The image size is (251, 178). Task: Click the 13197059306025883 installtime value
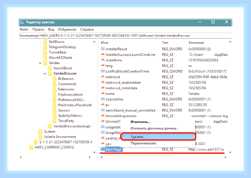[203, 60]
